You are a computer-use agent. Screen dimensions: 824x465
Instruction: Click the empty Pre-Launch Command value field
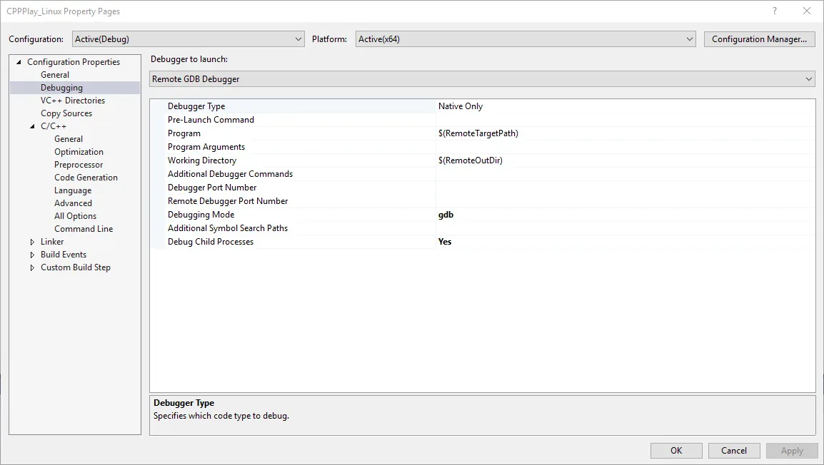625,120
